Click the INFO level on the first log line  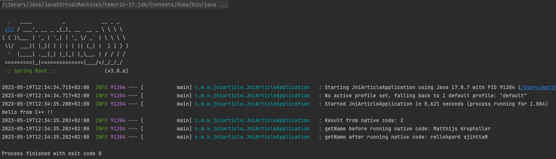coord(101,87)
